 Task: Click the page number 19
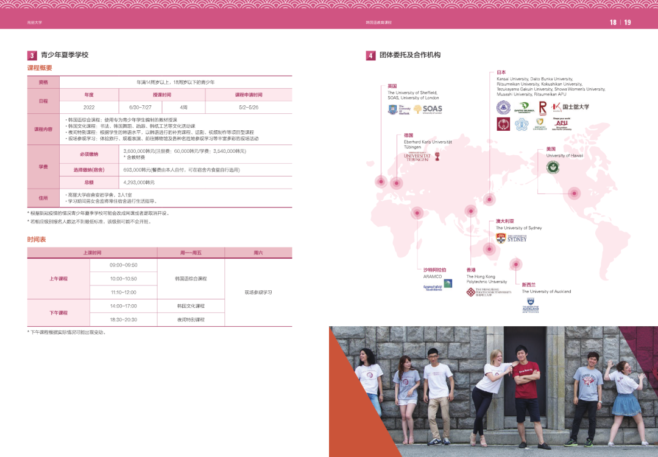(x=628, y=23)
